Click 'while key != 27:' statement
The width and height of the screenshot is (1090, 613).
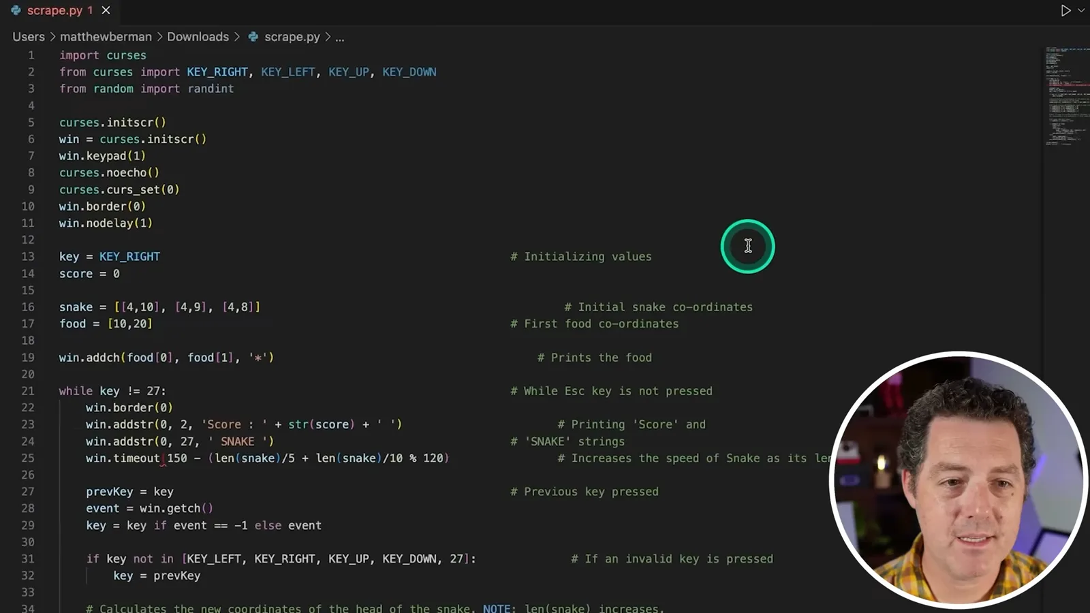pyautogui.click(x=112, y=391)
